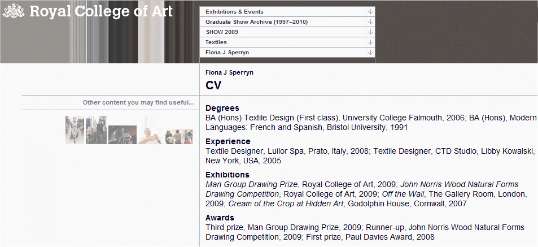Click the text 'The Gallery Room, London'
Image resolution: width=538 pixels, height=247 pixels.
point(477,194)
